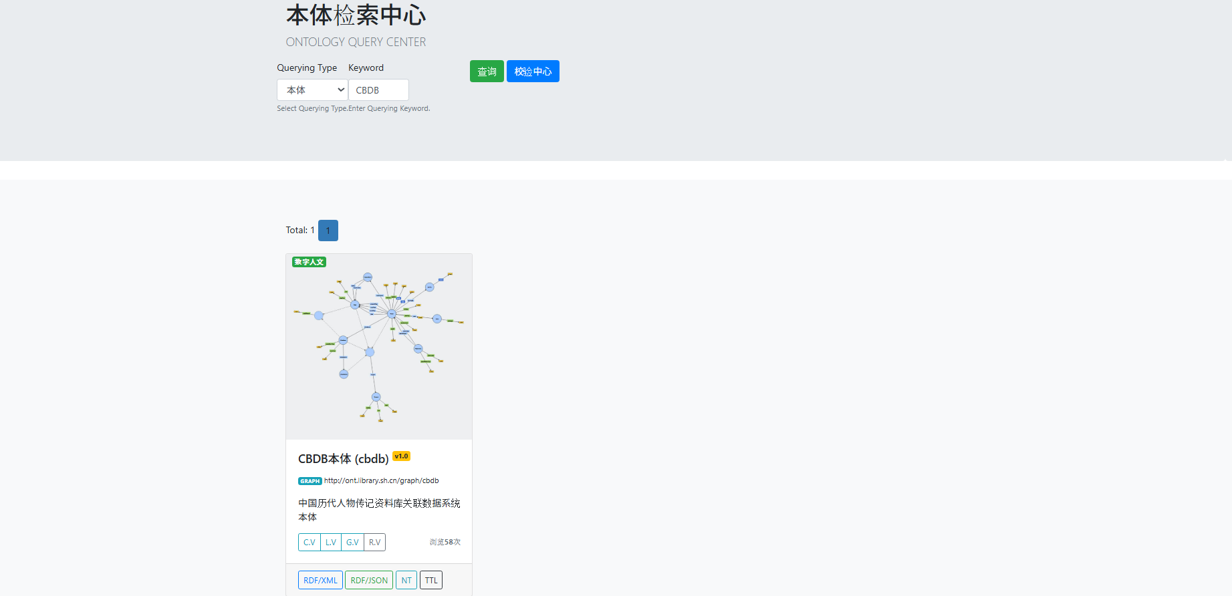
Task: Open the Querying Type dropdown
Action: pos(312,90)
